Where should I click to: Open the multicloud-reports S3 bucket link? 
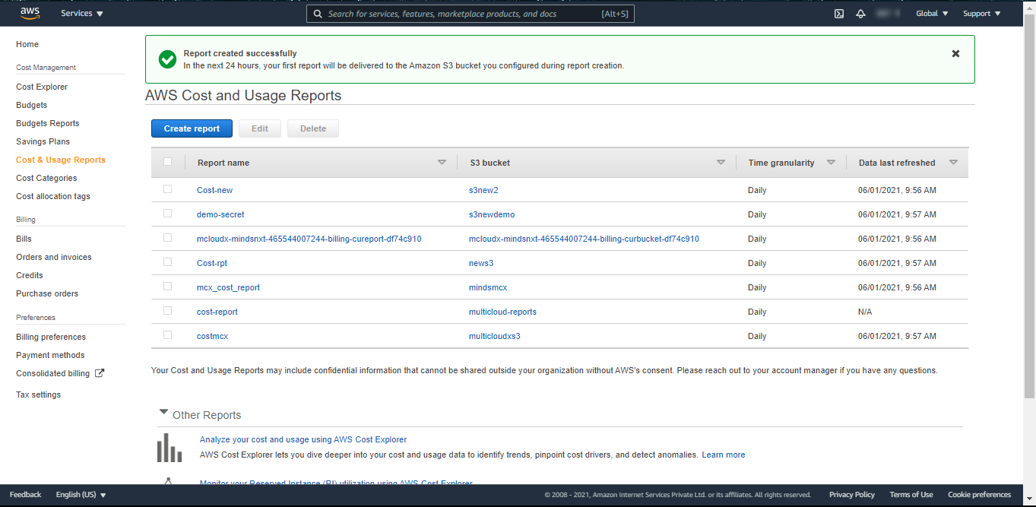[x=502, y=312]
